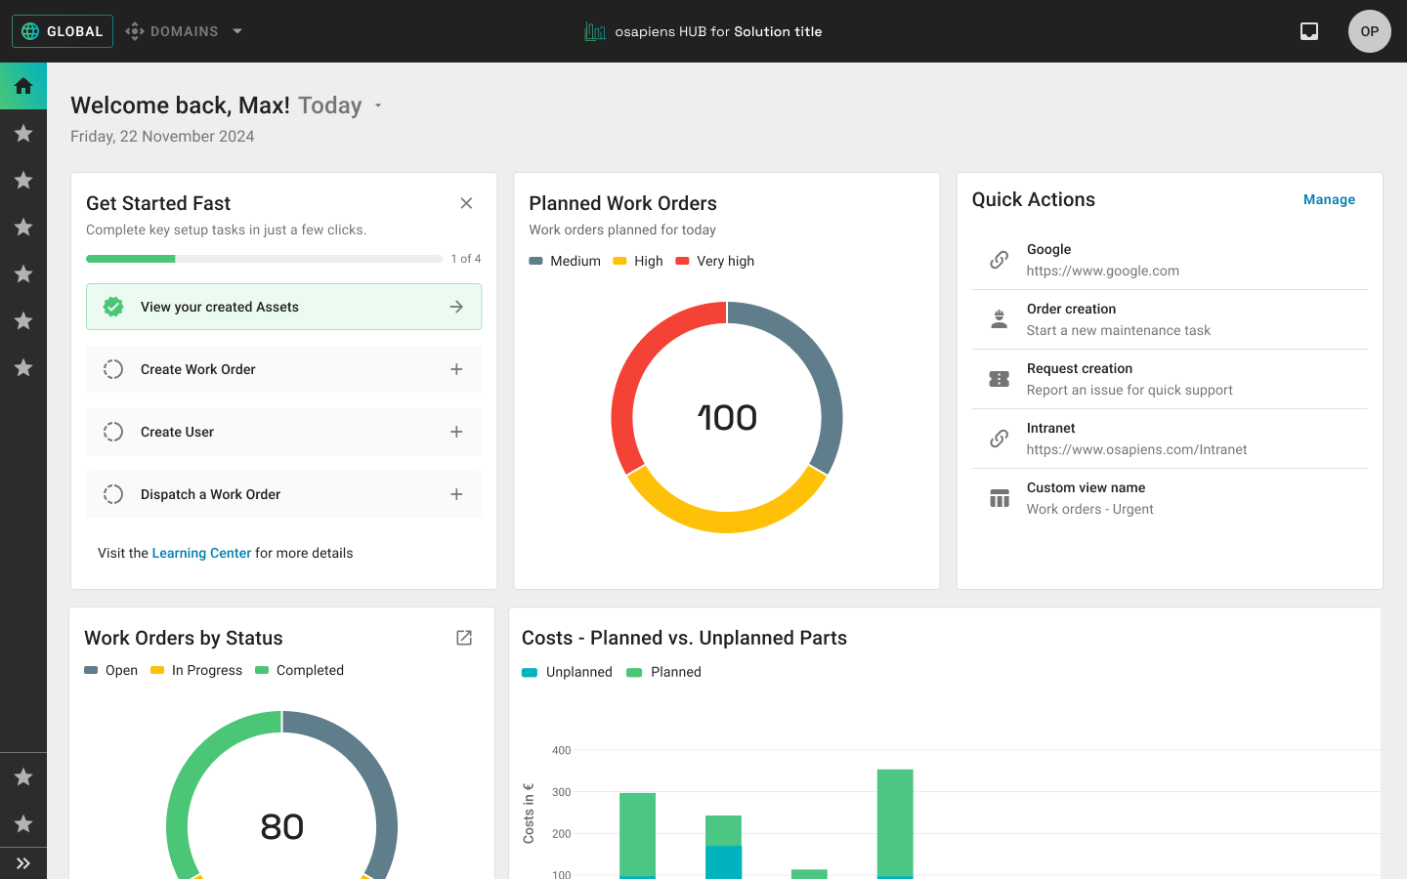The image size is (1407, 879).
Task: Expand the Today date range dropdown
Action: point(378,105)
